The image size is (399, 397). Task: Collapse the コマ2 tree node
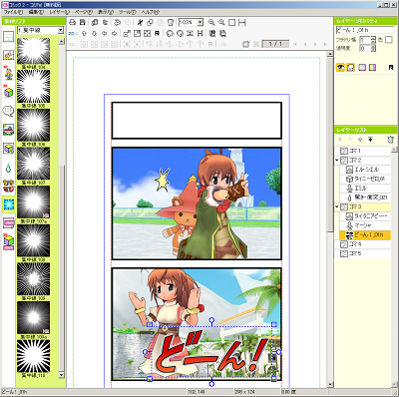coord(337,161)
